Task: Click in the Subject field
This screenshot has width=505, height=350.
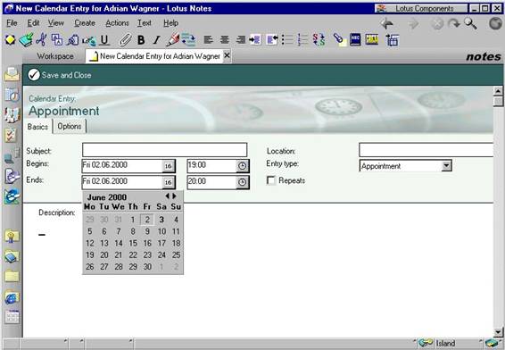Action: click(164, 150)
